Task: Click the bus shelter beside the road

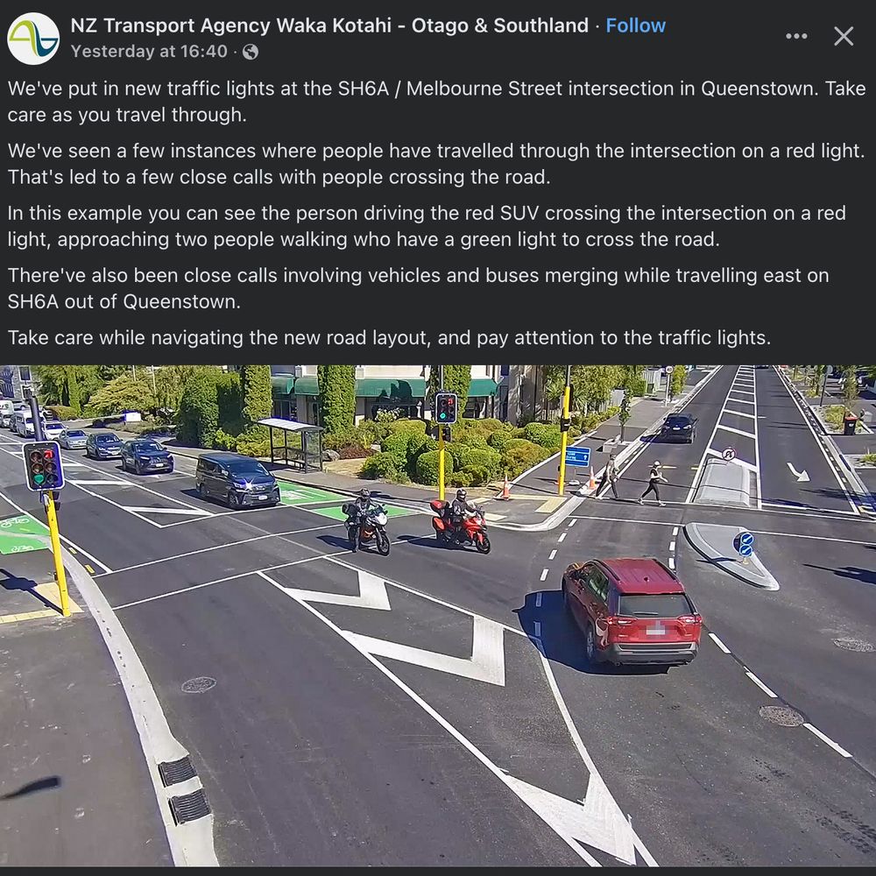Action: (x=291, y=443)
